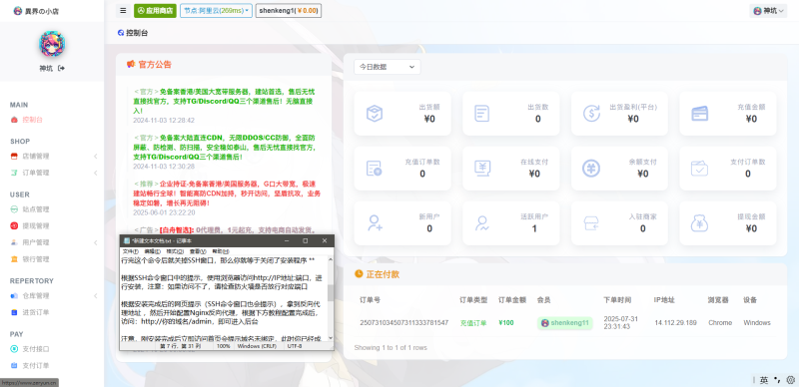Open the 神坑 user menu at top right

(768, 11)
